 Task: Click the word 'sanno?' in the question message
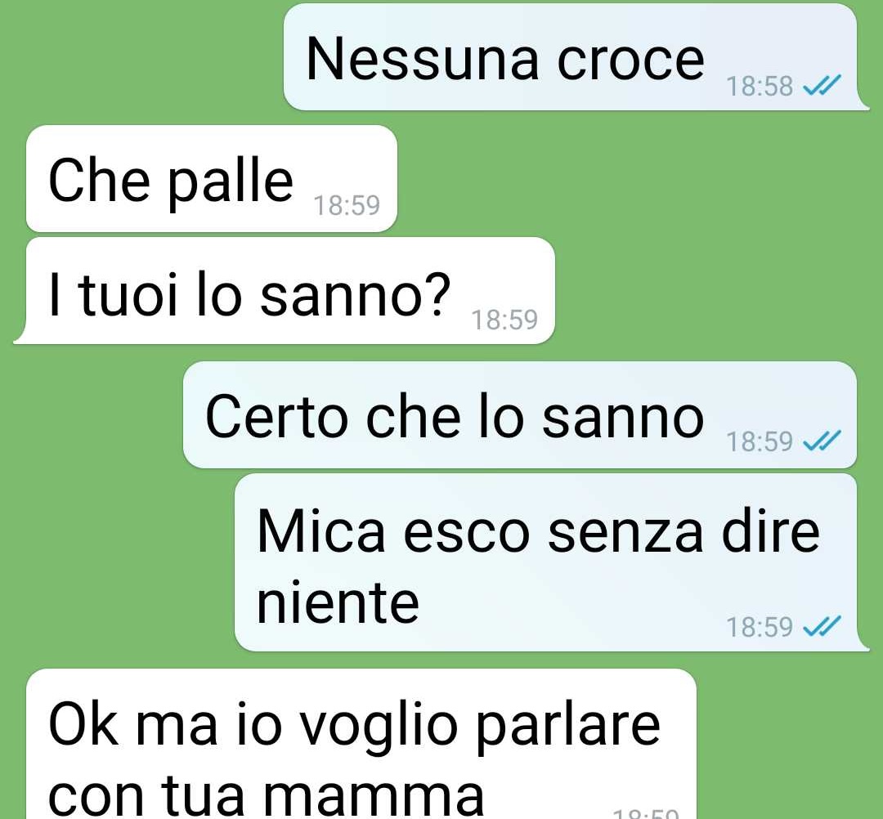[356, 295]
